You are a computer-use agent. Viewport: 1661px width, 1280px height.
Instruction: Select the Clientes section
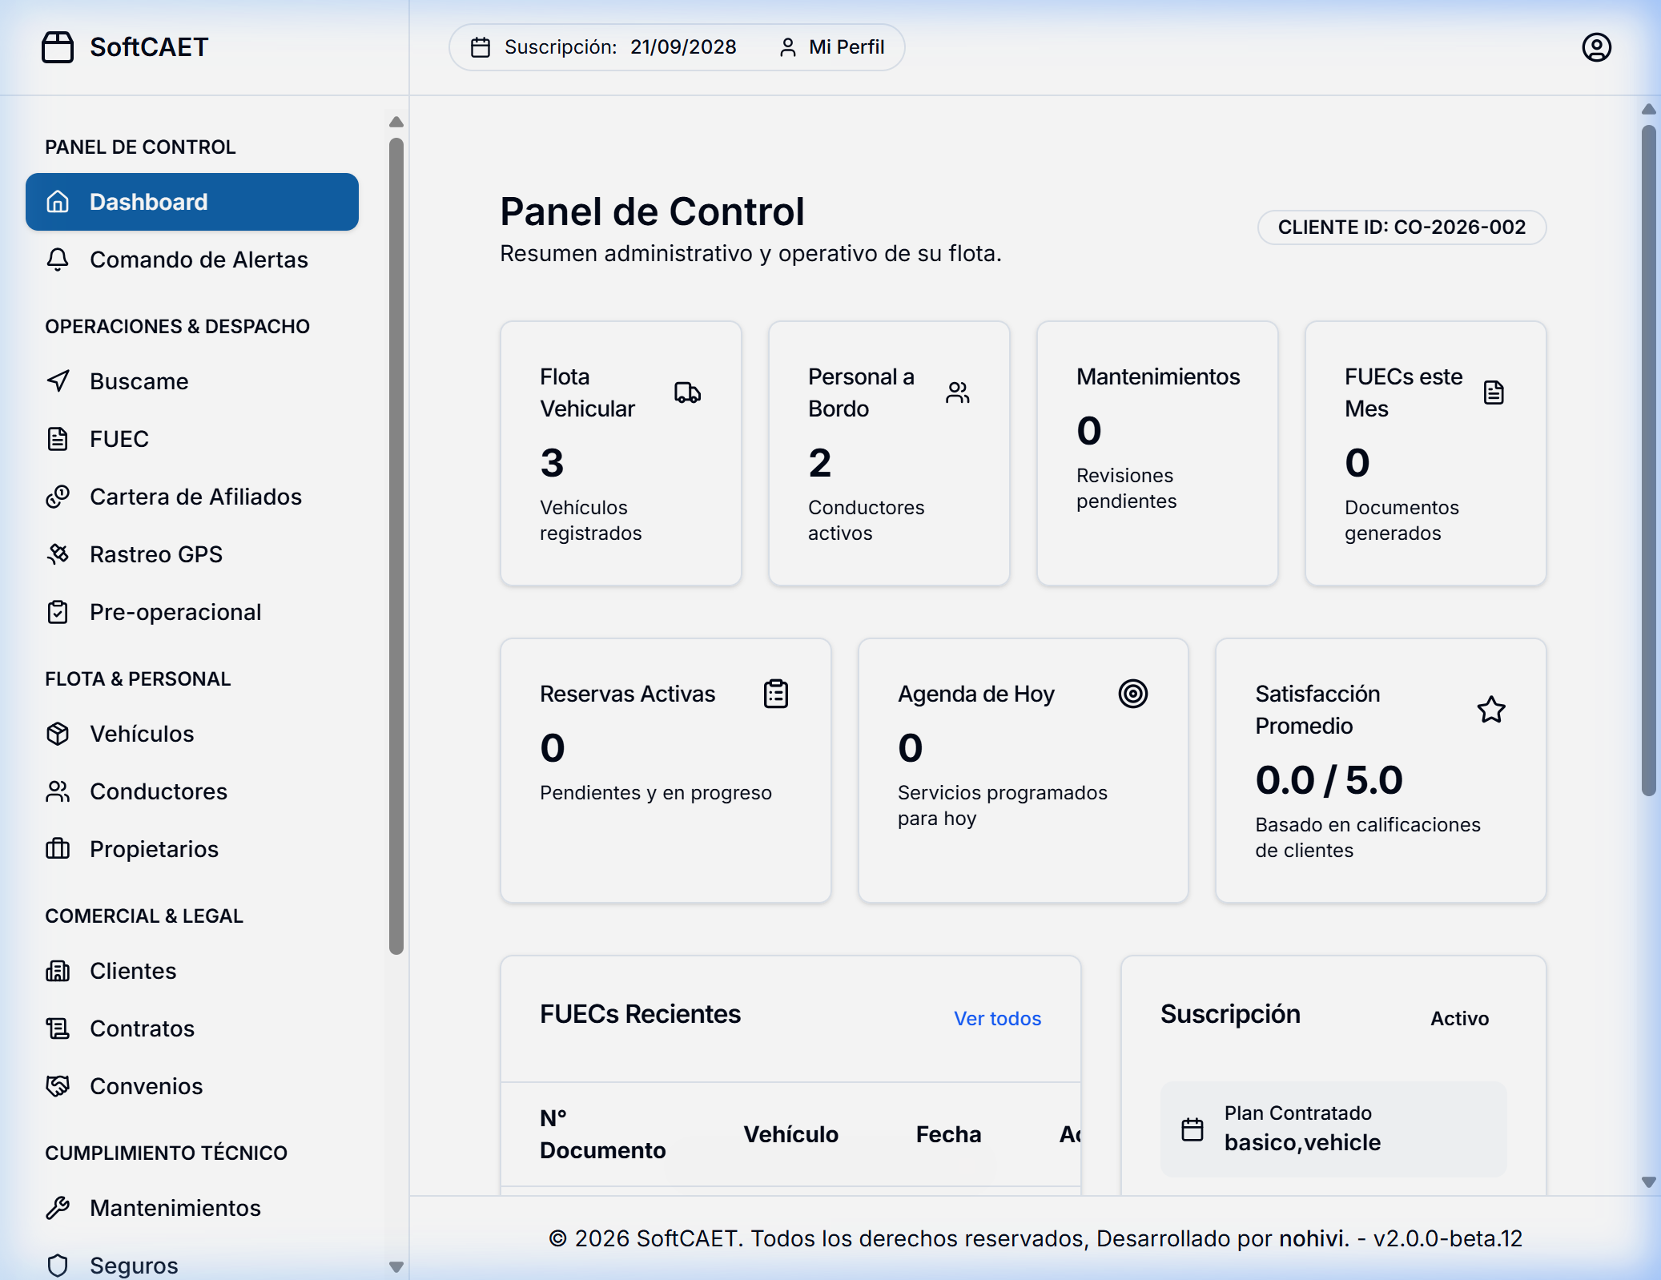pos(133,971)
